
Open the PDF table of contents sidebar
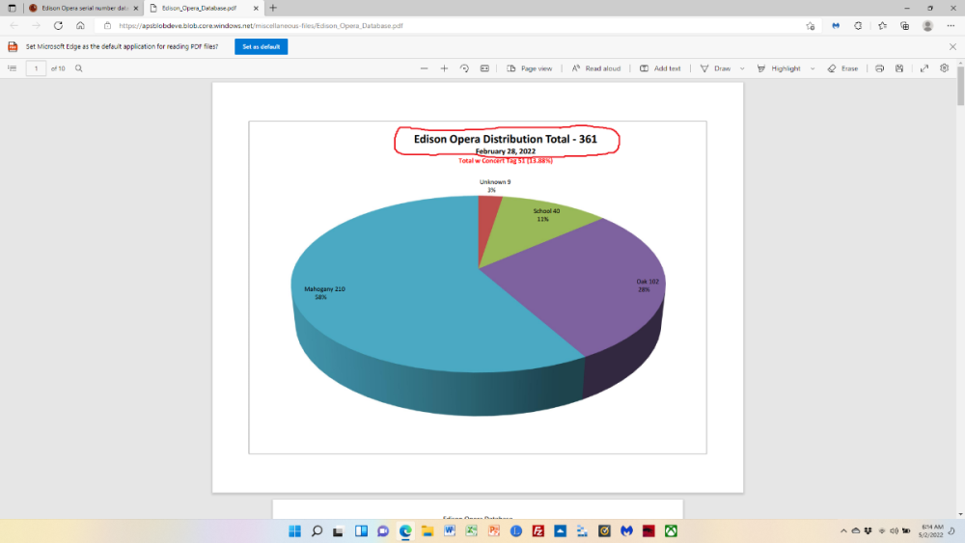tap(12, 68)
